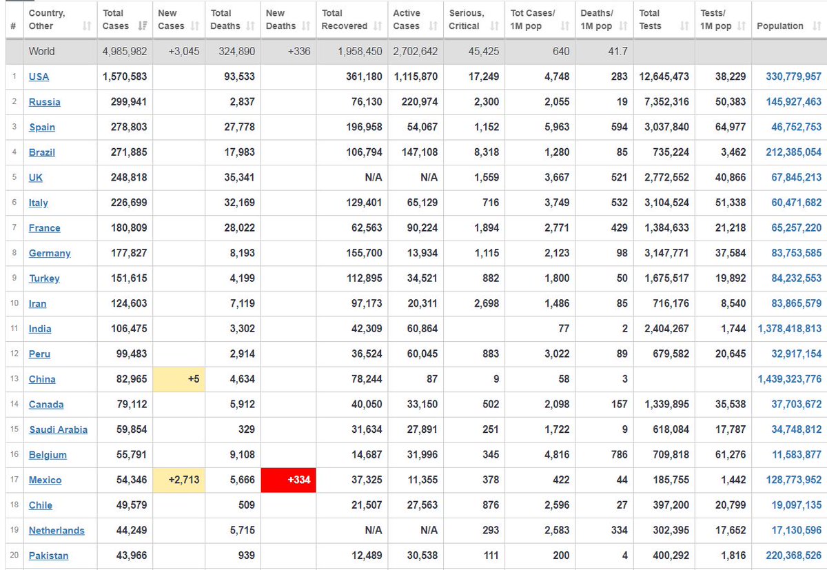Click Italy total recovered 129,401
827x570 pixels.
click(x=364, y=203)
